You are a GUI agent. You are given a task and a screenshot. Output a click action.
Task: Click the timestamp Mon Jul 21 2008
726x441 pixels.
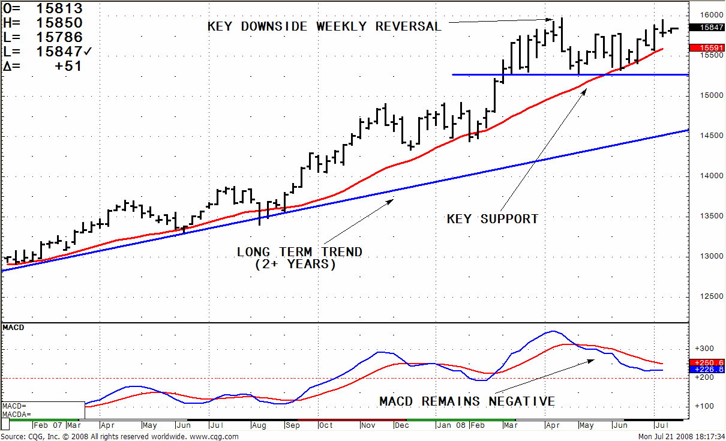tap(657, 436)
